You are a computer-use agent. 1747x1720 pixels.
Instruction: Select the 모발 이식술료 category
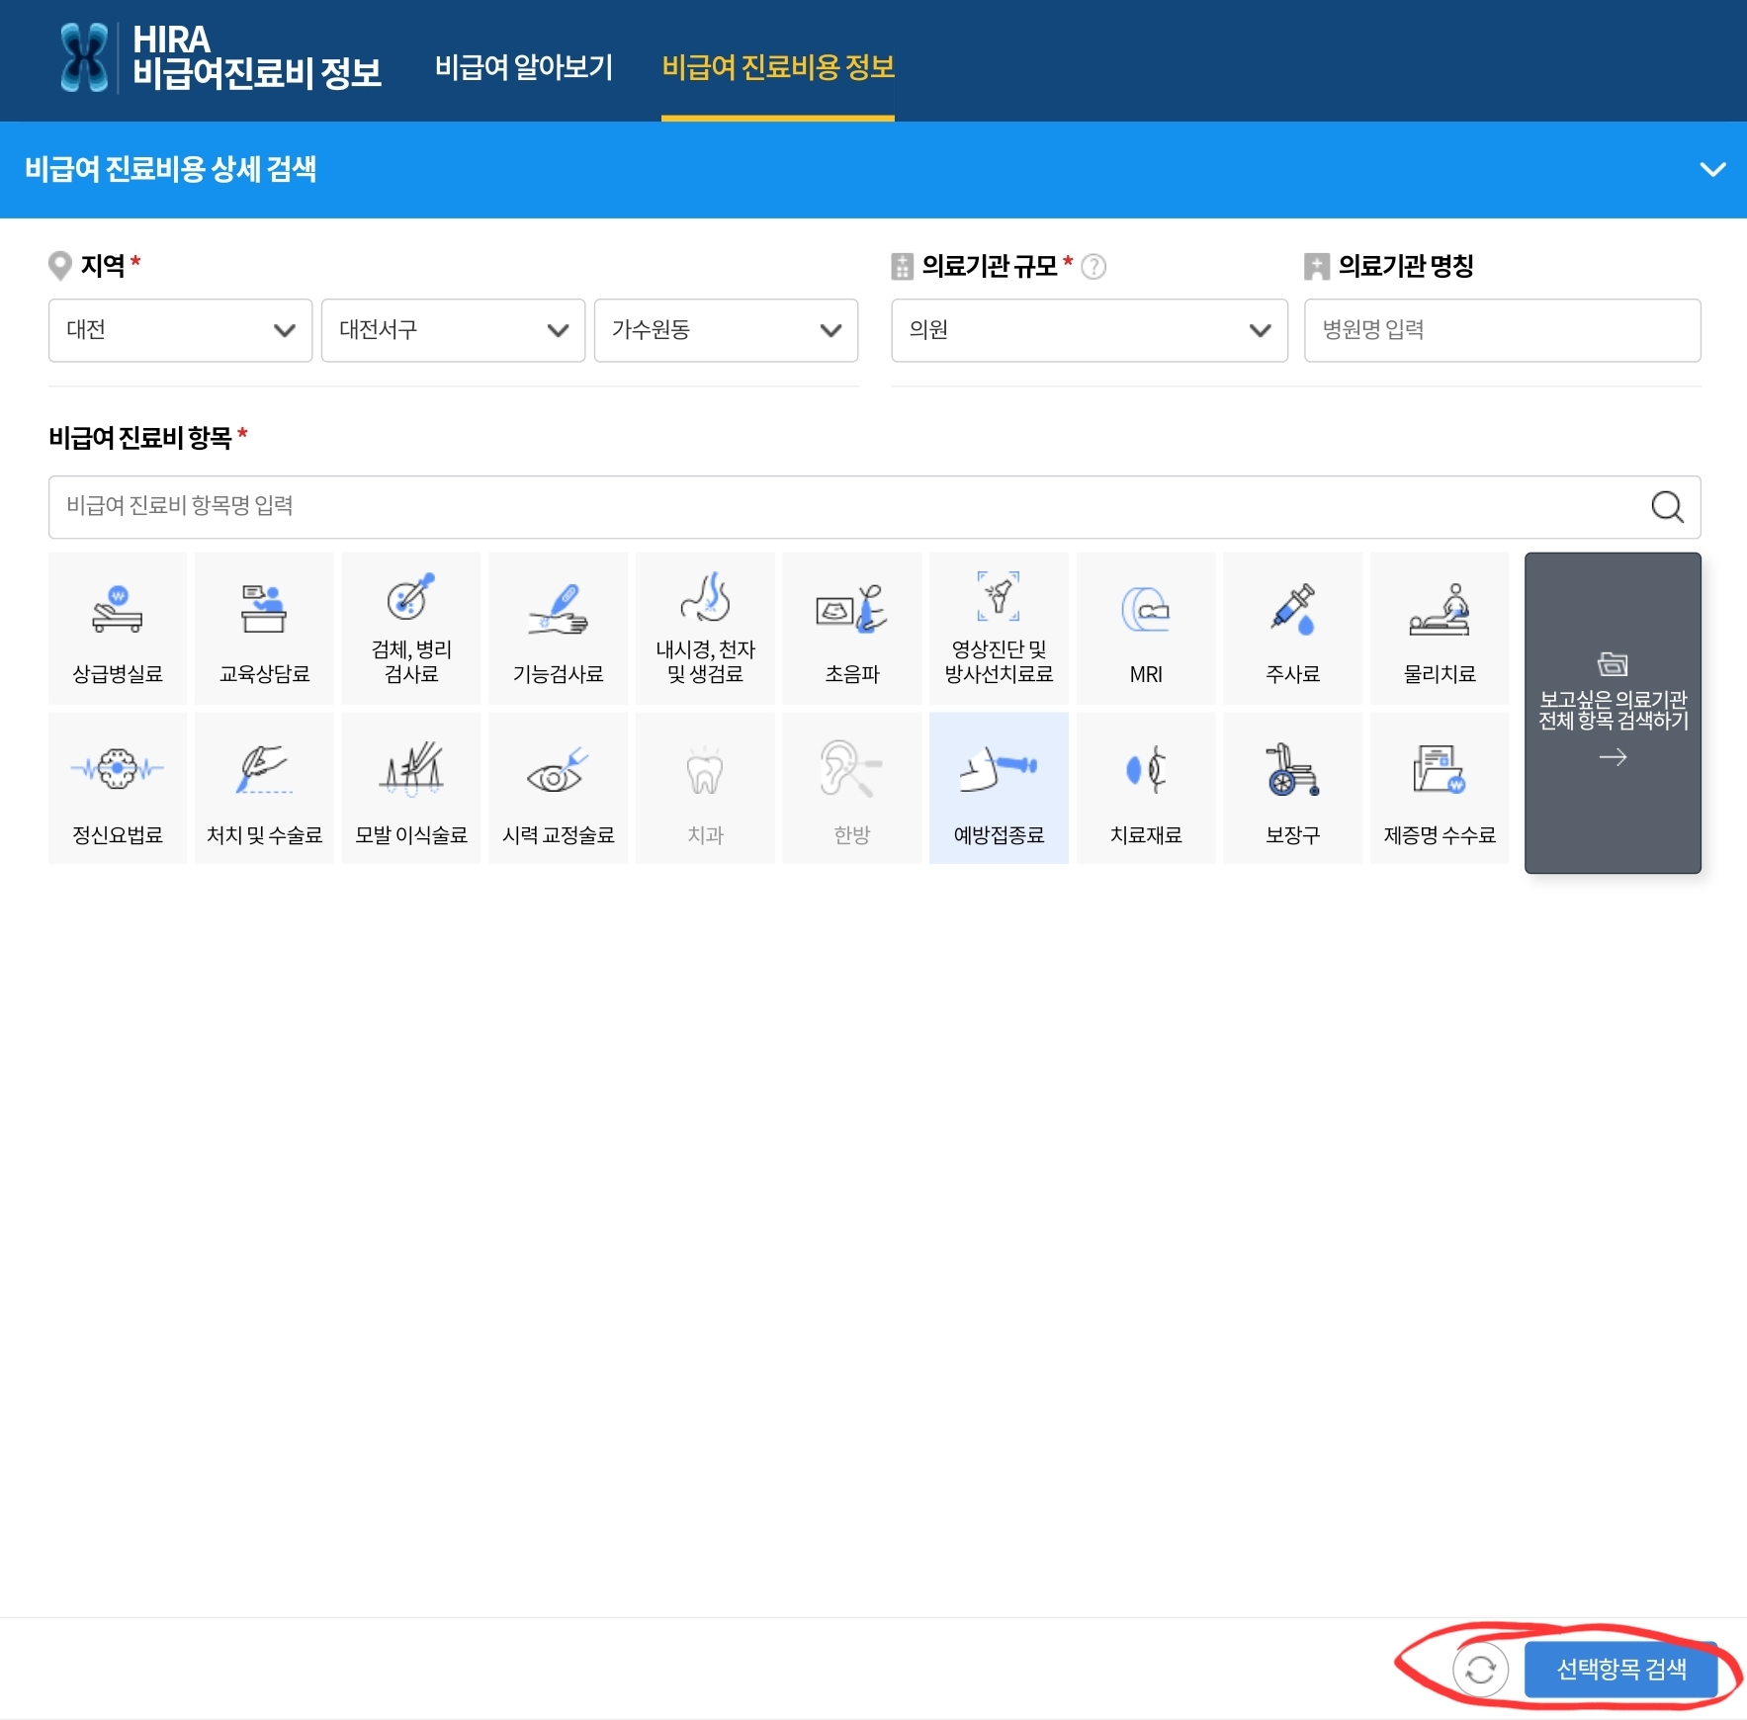coord(411,789)
